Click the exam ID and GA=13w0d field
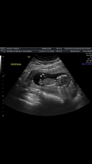Screen dimensions: 92x164 19,51
